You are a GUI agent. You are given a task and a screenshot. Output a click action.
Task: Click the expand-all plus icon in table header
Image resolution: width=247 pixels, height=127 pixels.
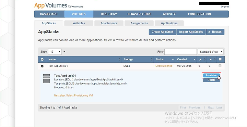(x=42, y=60)
